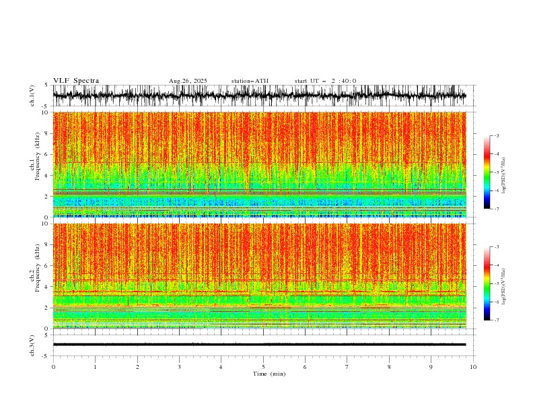Click the 'start UT = 2:40:0' label
Screen dimensions: 533x412
coord(325,81)
